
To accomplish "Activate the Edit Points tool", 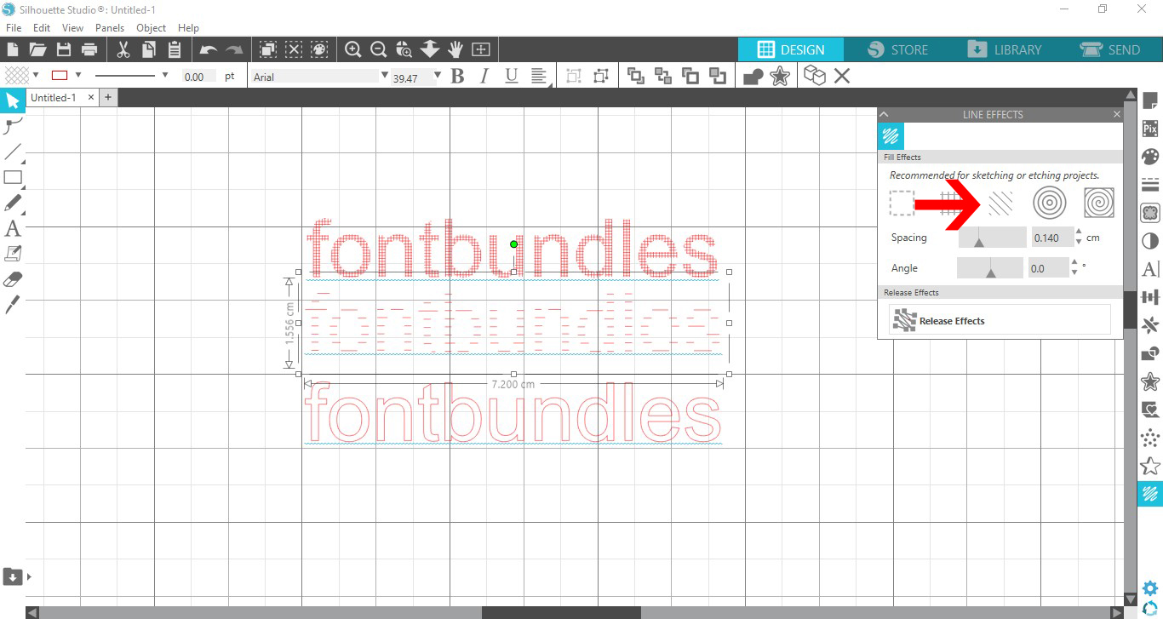I will (13, 127).
